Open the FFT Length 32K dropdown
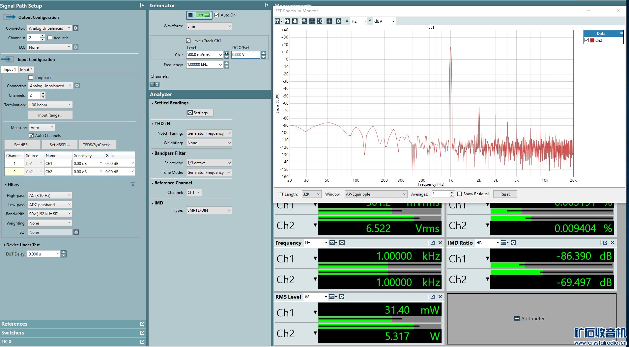 (311, 194)
